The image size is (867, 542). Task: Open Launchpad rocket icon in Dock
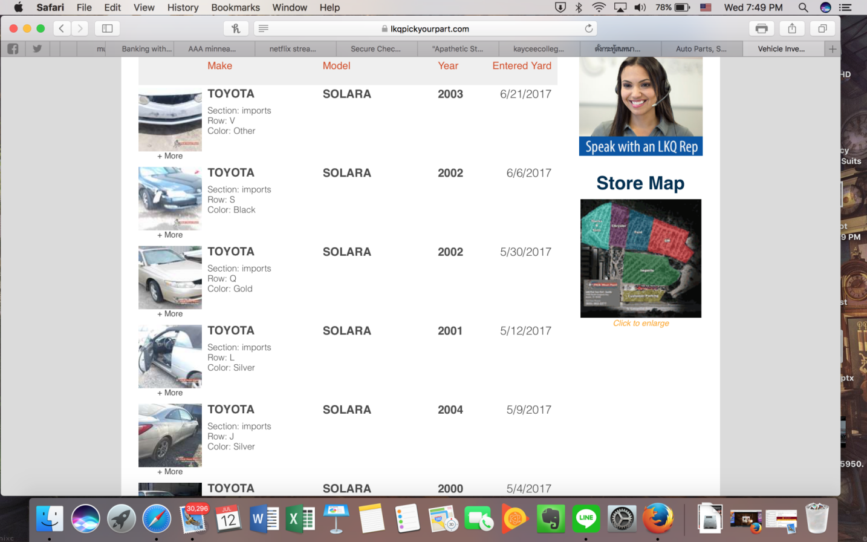[x=121, y=518]
